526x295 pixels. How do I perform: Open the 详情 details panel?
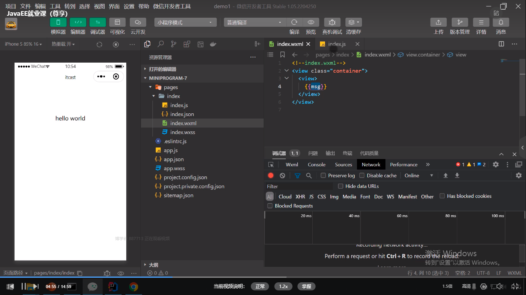pos(481,22)
